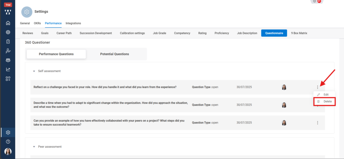Select the Questionnaire sub-tab

pos(274,33)
